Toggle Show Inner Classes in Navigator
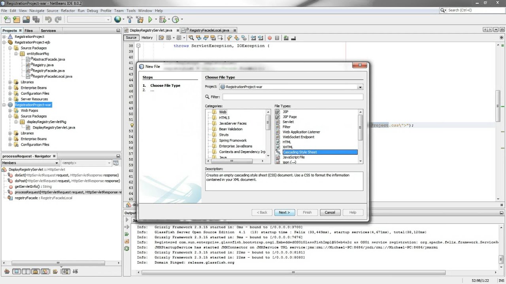Viewport: 506px width, 284px height. pyautogui.click(x=45, y=271)
